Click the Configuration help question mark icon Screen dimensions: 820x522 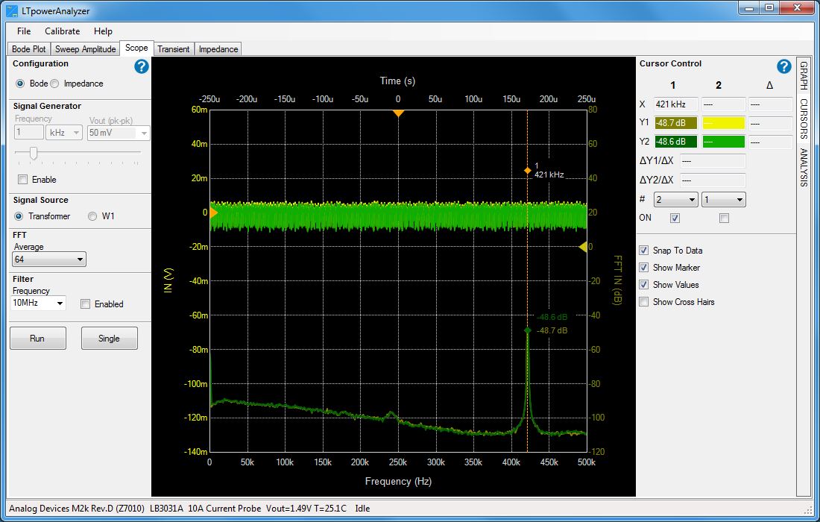click(x=142, y=66)
